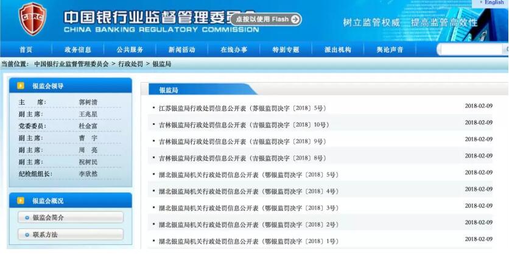509x271 pixels.
Task: Click the Flash enable arrow icon
Action: (295, 19)
